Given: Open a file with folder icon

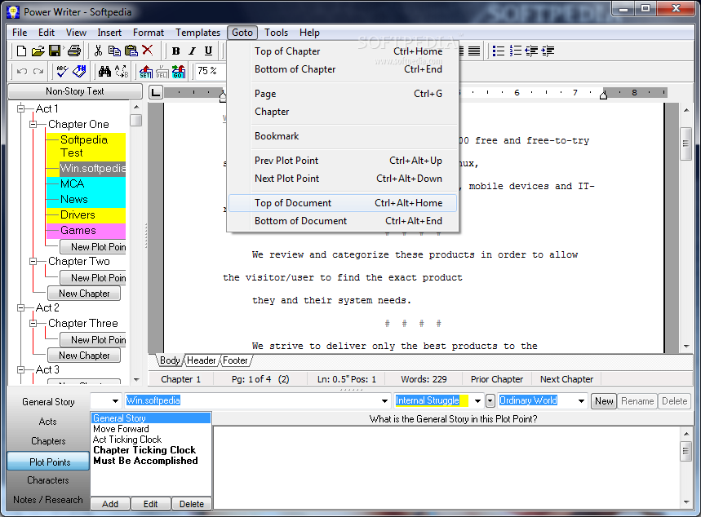Looking at the screenshot, I should [x=38, y=51].
